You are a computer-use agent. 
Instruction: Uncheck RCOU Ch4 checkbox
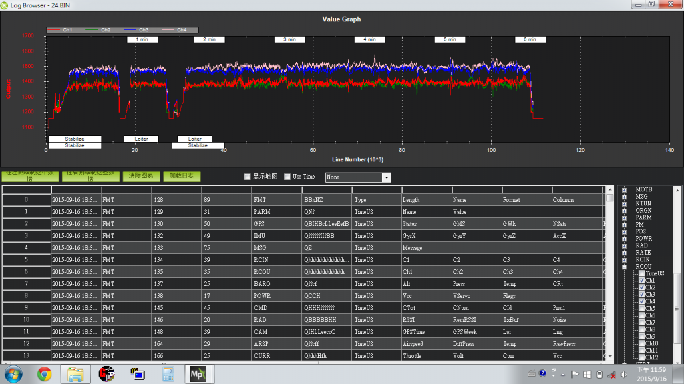coord(642,301)
